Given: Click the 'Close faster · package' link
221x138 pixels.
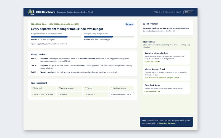Looking at the screenshot, I should 152,91.
